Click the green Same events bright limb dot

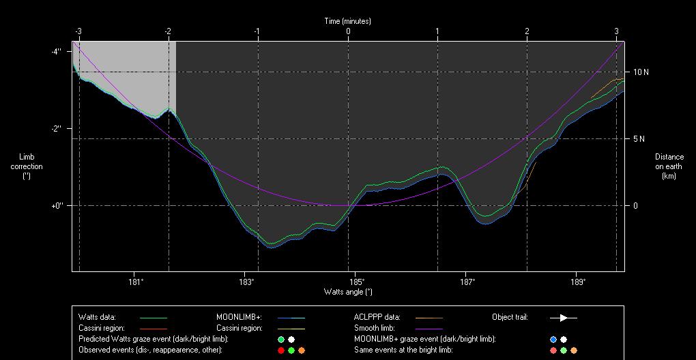click(x=564, y=350)
